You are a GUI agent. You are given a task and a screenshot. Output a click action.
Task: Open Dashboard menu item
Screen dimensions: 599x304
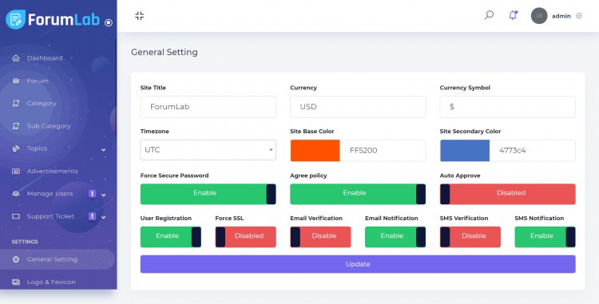coord(58,58)
